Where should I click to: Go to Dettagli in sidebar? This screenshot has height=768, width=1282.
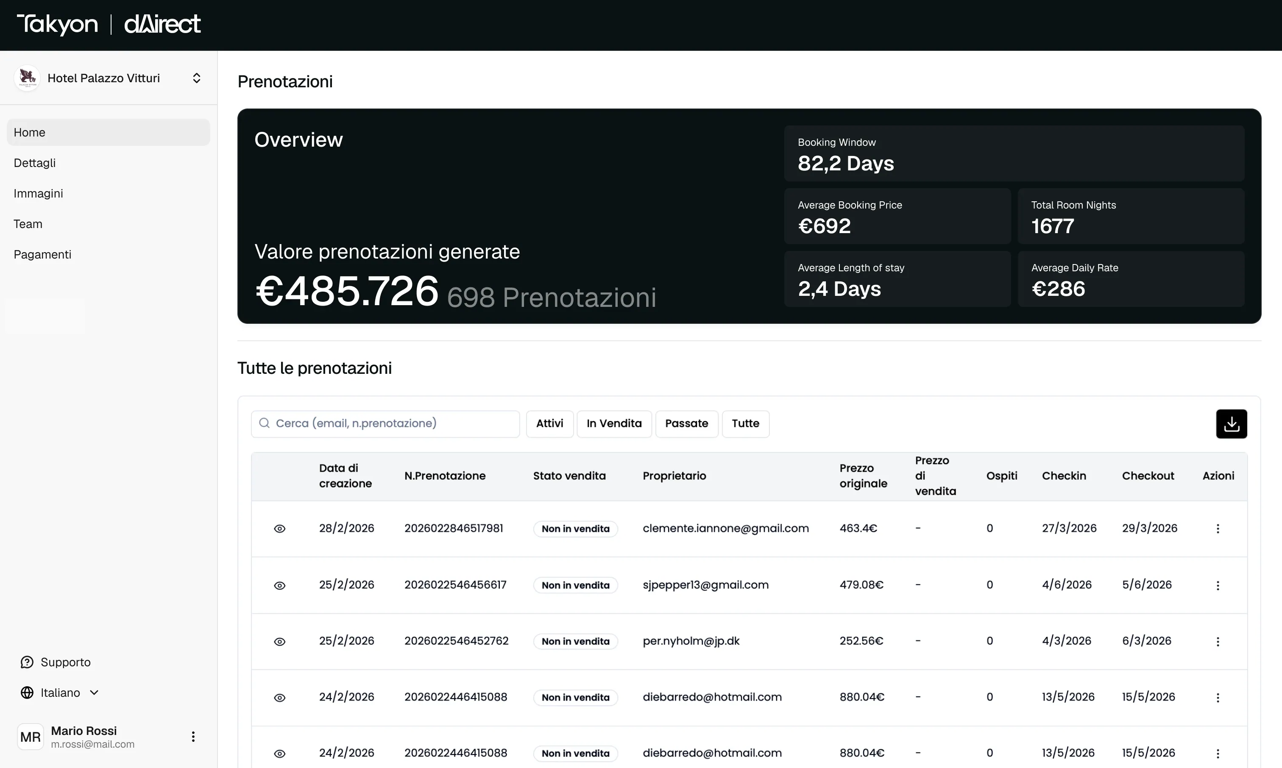35,163
